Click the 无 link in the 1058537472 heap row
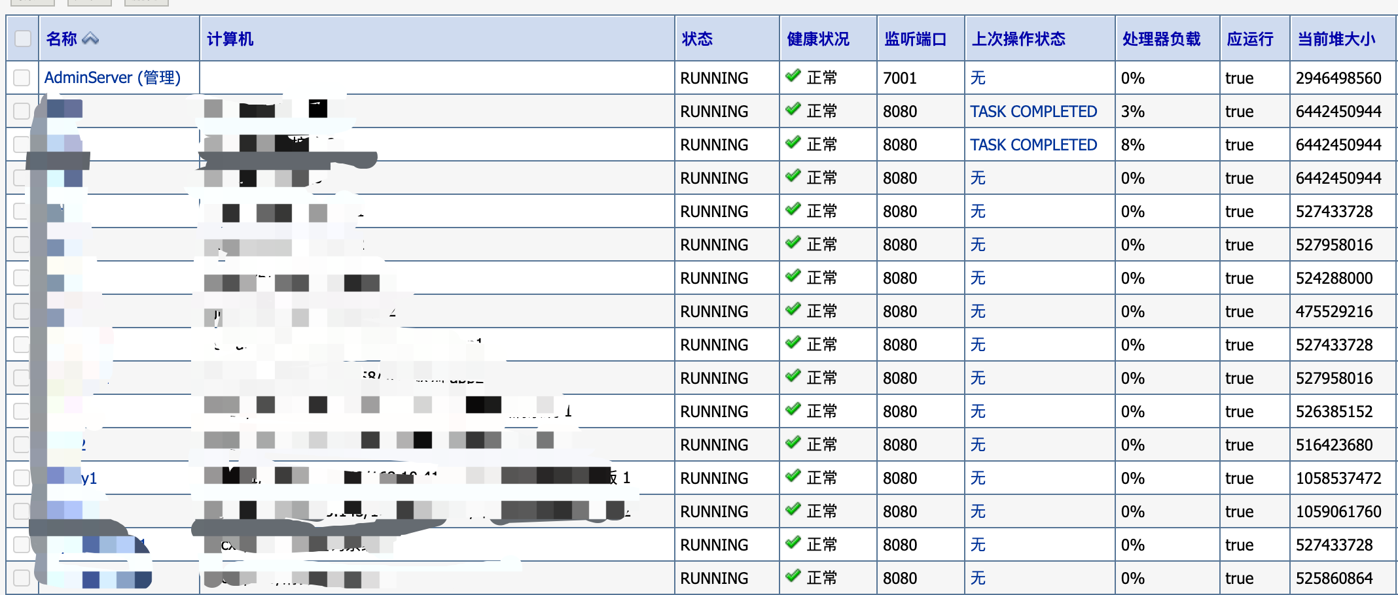The height and width of the screenshot is (595, 1398). 978,478
